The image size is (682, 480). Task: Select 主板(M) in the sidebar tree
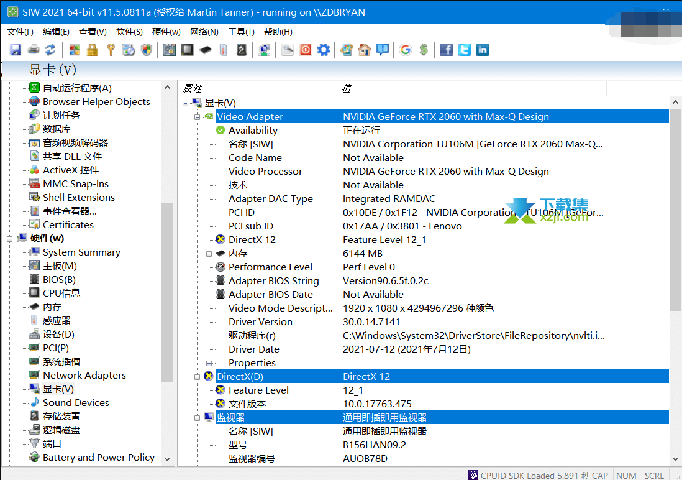click(x=60, y=266)
